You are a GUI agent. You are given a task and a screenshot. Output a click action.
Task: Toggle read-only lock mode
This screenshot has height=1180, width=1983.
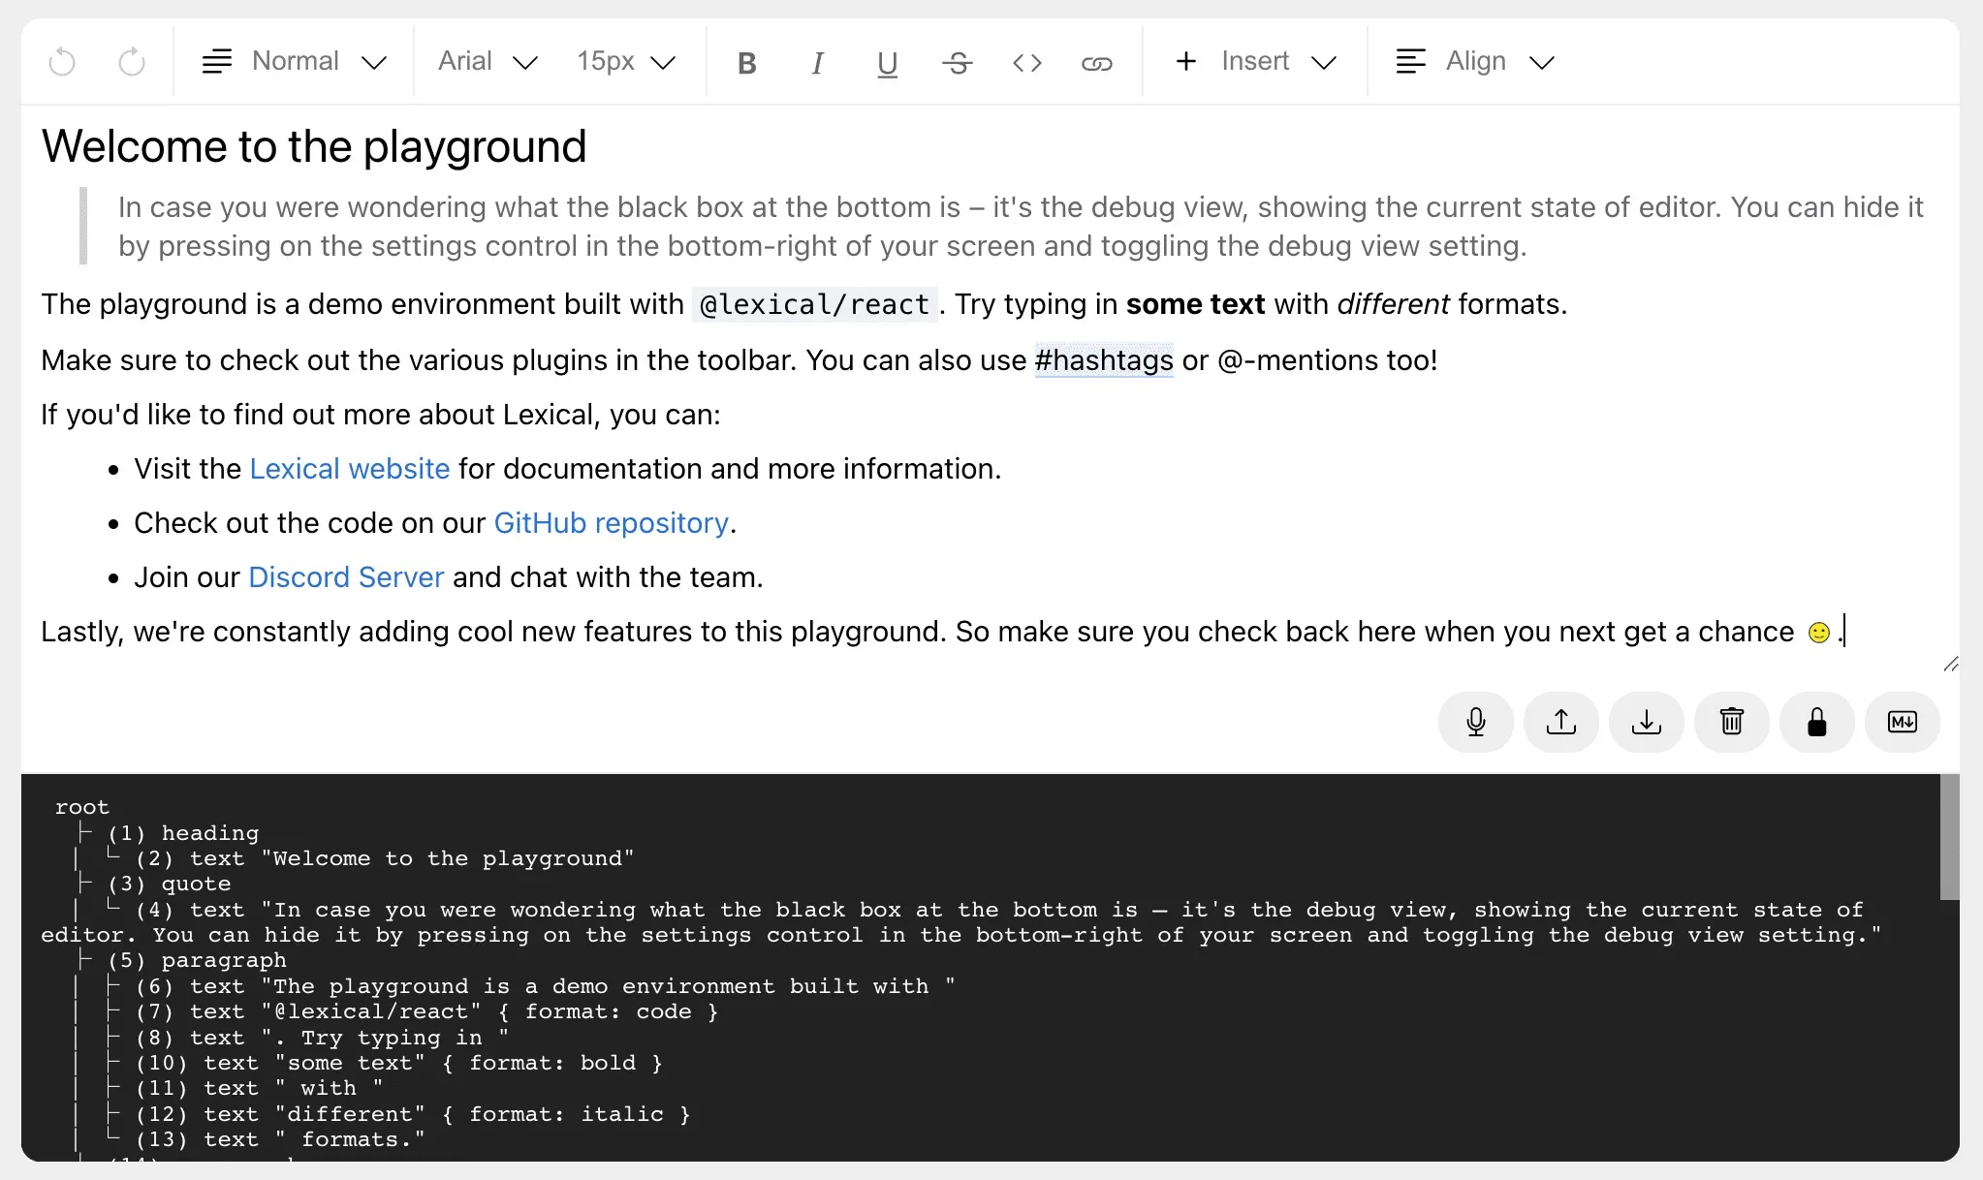click(1816, 722)
